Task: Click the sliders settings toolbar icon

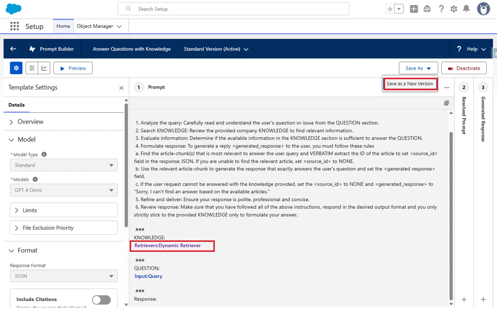Action: (32, 68)
